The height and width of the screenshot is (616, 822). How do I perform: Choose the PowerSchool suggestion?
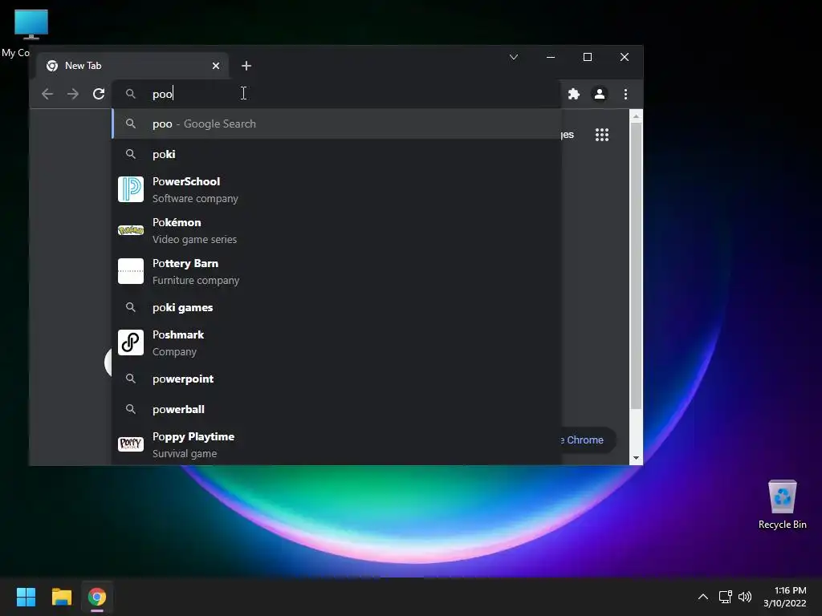click(336, 189)
